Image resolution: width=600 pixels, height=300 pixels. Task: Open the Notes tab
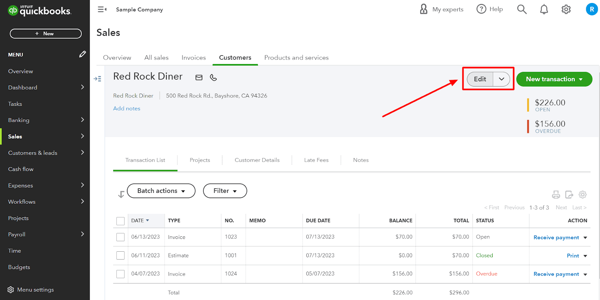361,160
